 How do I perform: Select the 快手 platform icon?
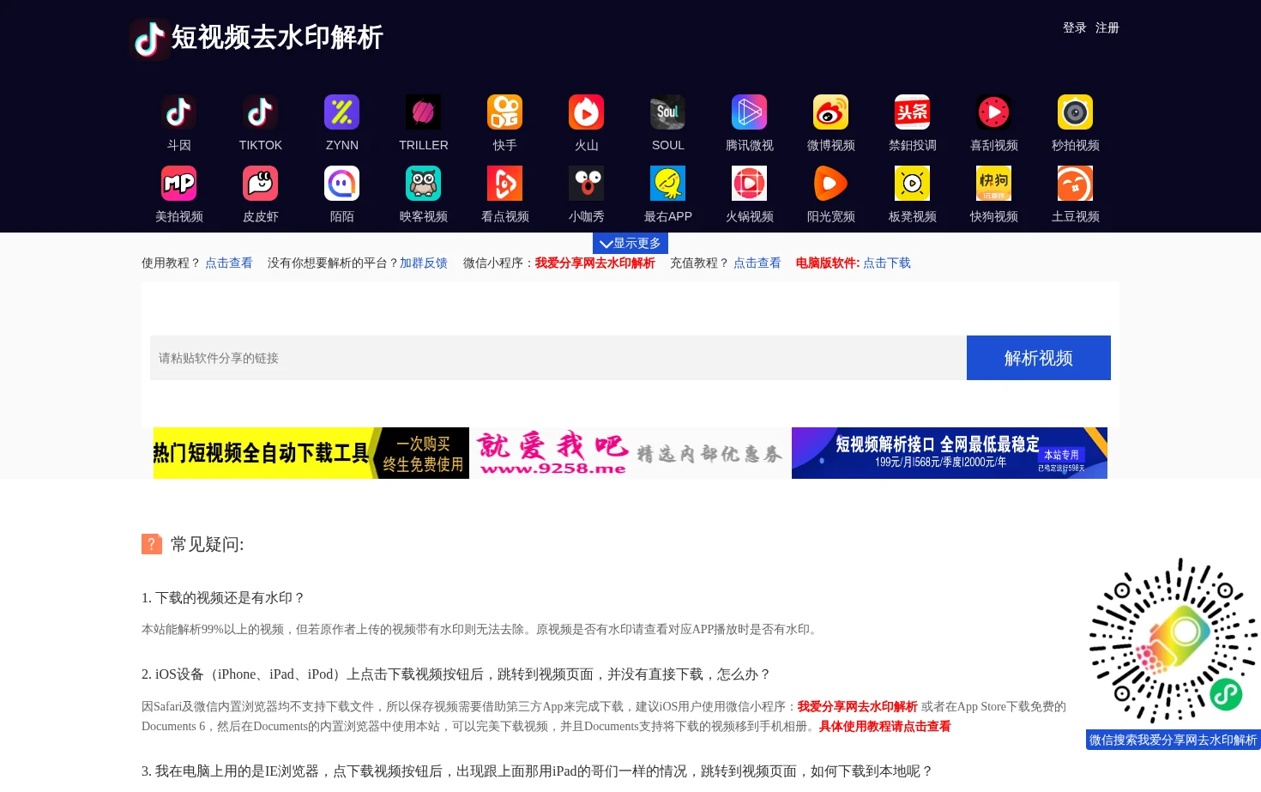[x=504, y=112]
